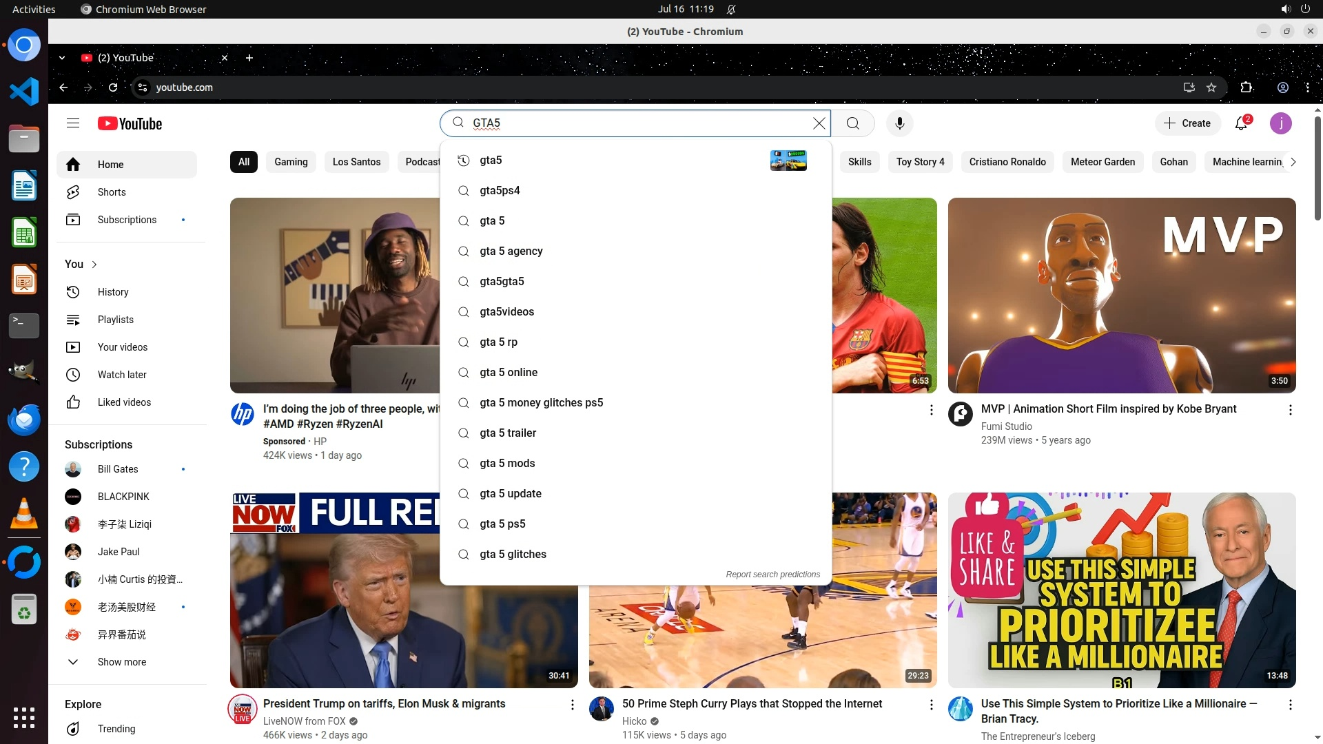Expand Show more subscriptions
This screenshot has height=744, width=1323.
(x=121, y=662)
